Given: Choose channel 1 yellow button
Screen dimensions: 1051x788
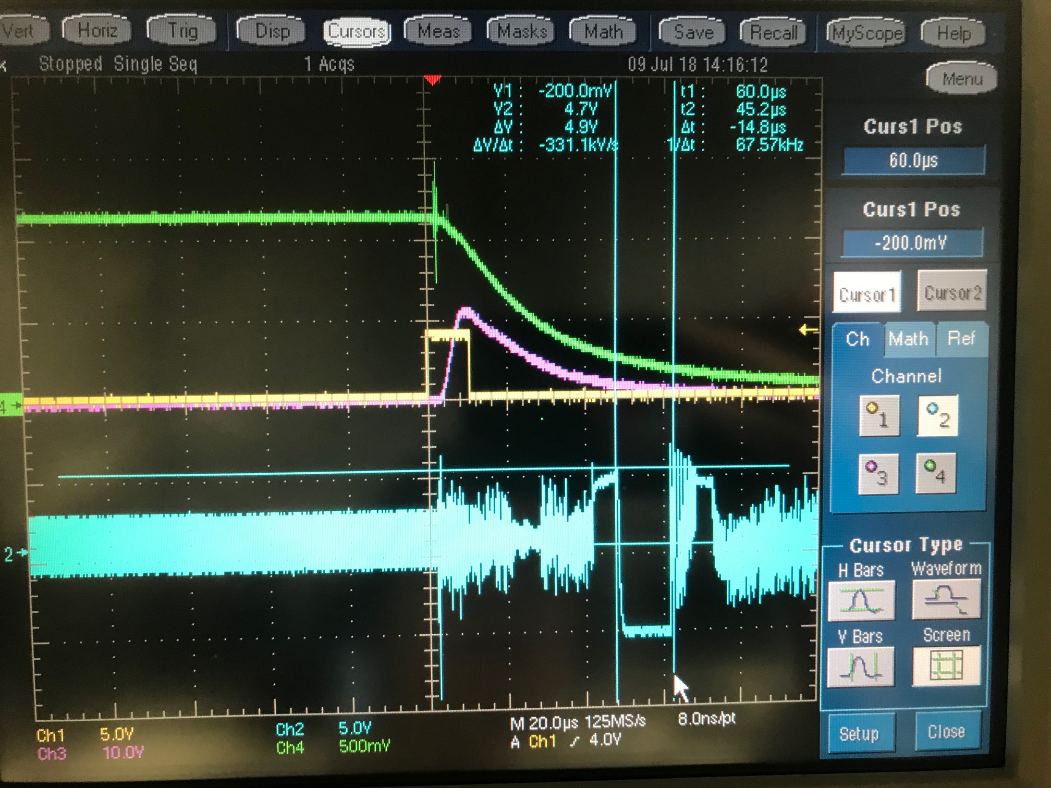Looking at the screenshot, I should pos(879,416).
